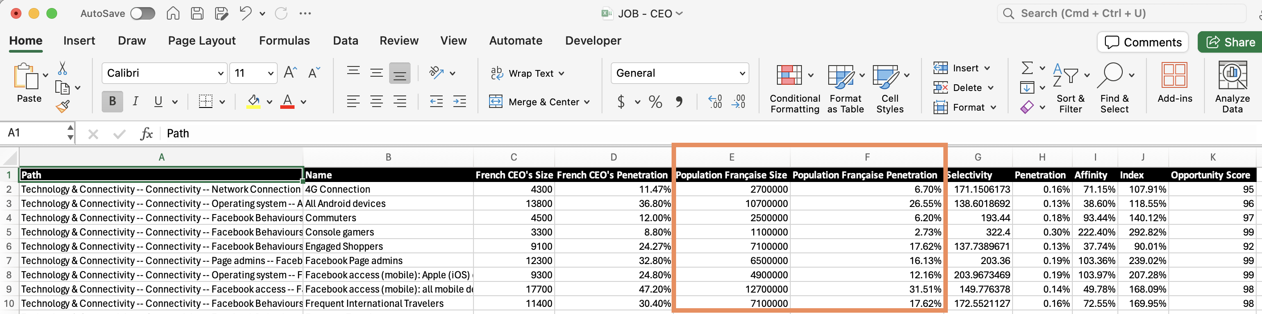Viewport: 1262px width, 314px height.
Task: Open the Page Layout tab
Action: pos(202,41)
